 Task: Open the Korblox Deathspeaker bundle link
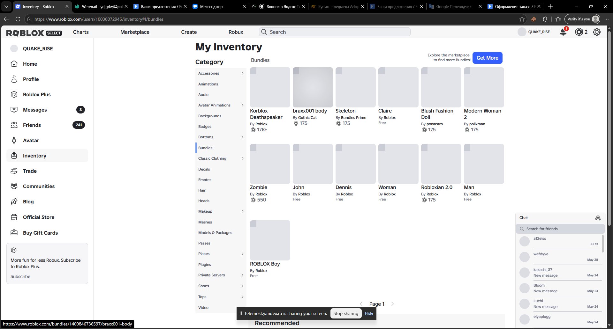(266, 114)
